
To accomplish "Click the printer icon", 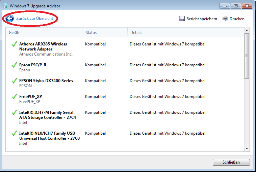I will click(225, 19).
